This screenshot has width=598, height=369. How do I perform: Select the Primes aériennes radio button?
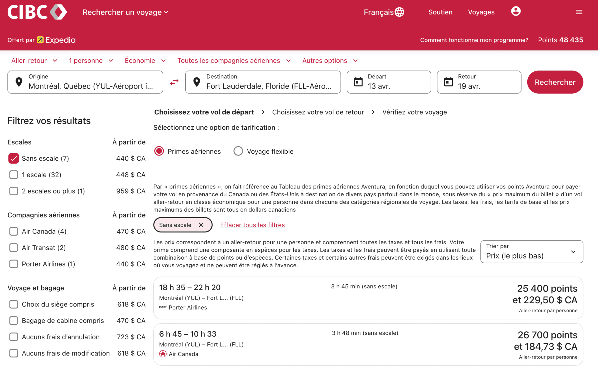coord(159,151)
